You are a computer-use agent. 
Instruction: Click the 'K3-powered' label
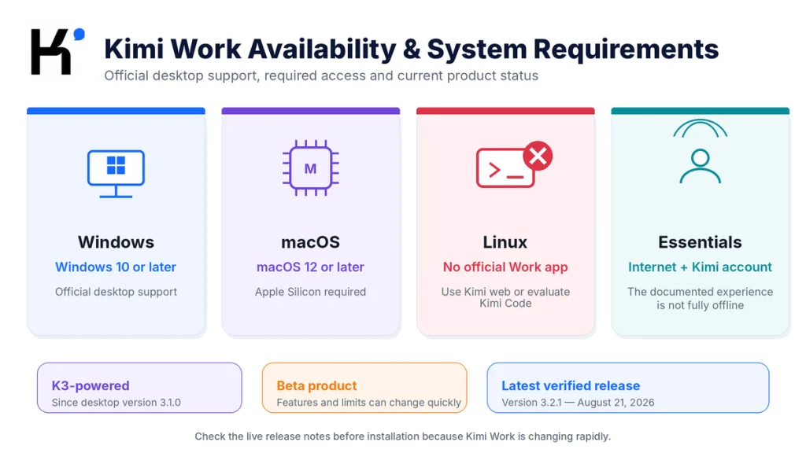pyautogui.click(x=91, y=385)
